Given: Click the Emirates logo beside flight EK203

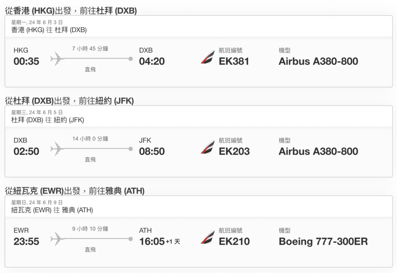Looking at the screenshot, I should point(208,147).
